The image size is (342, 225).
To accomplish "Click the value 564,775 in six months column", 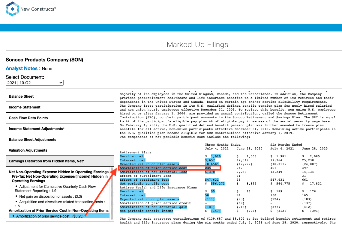I will click(283, 184).
